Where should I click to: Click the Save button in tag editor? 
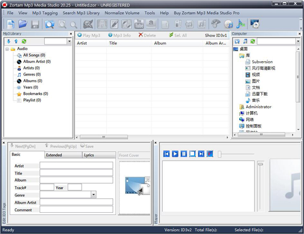(87, 146)
